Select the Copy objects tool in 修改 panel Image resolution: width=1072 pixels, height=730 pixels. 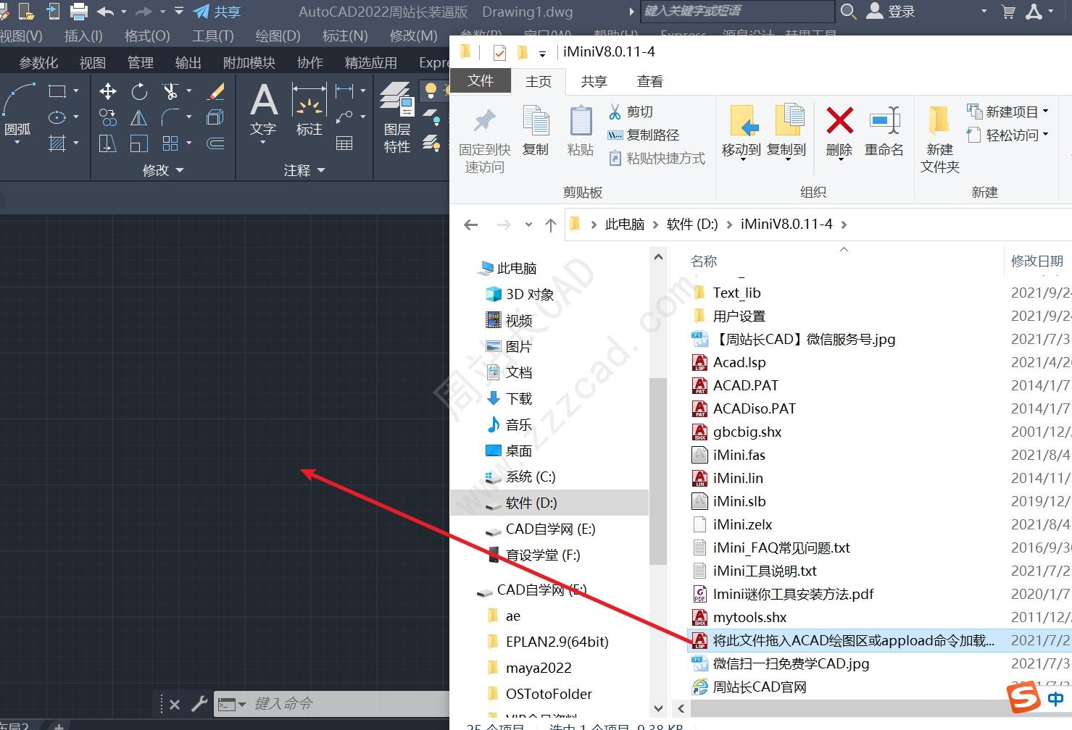tap(108, 117)
